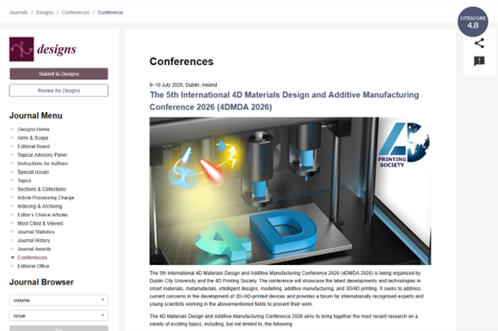498x331 pixels.
Task: Go to Designs breadcrumb
Action: pyautogui.click(x=45, y=13)
